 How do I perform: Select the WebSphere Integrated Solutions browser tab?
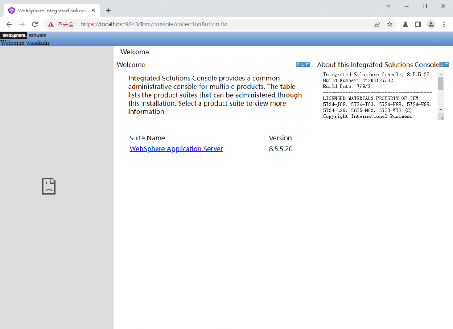point(52,11)
